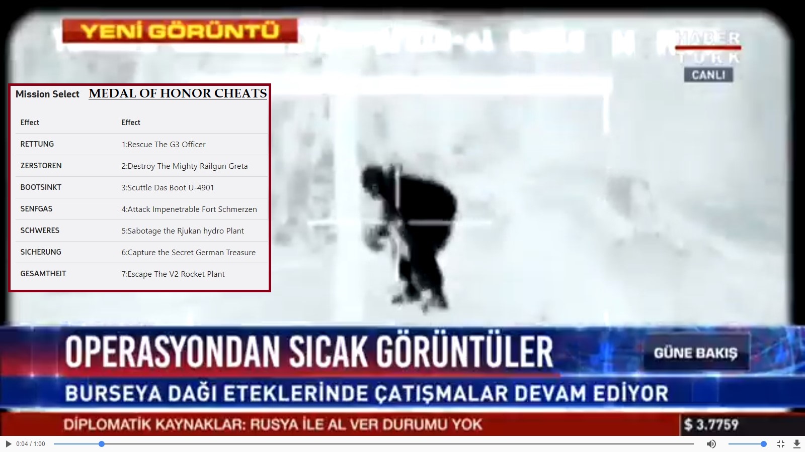Click the GÜNE BAKIŞ program label
805x452 pixels.
point(696,353)
